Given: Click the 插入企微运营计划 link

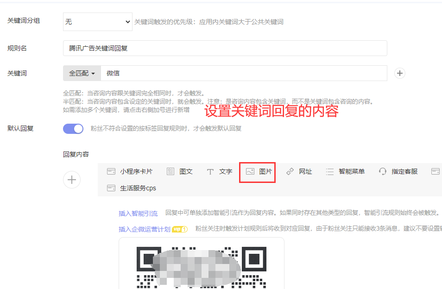Looking at the screenshot, I should tap(145, 229).
